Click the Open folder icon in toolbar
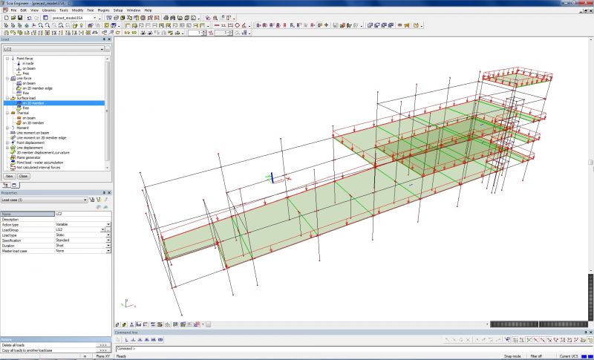 pos(12,17)
